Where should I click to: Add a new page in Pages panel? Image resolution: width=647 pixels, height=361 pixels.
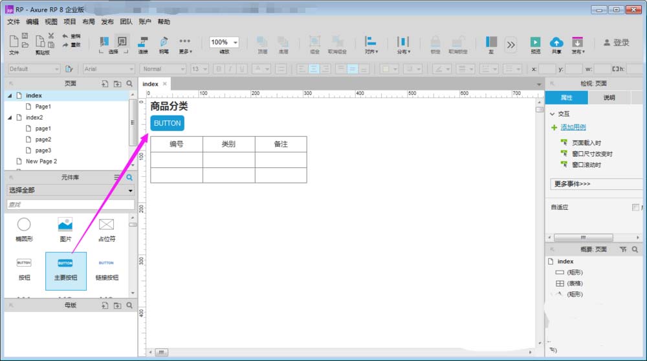(105, 83)
